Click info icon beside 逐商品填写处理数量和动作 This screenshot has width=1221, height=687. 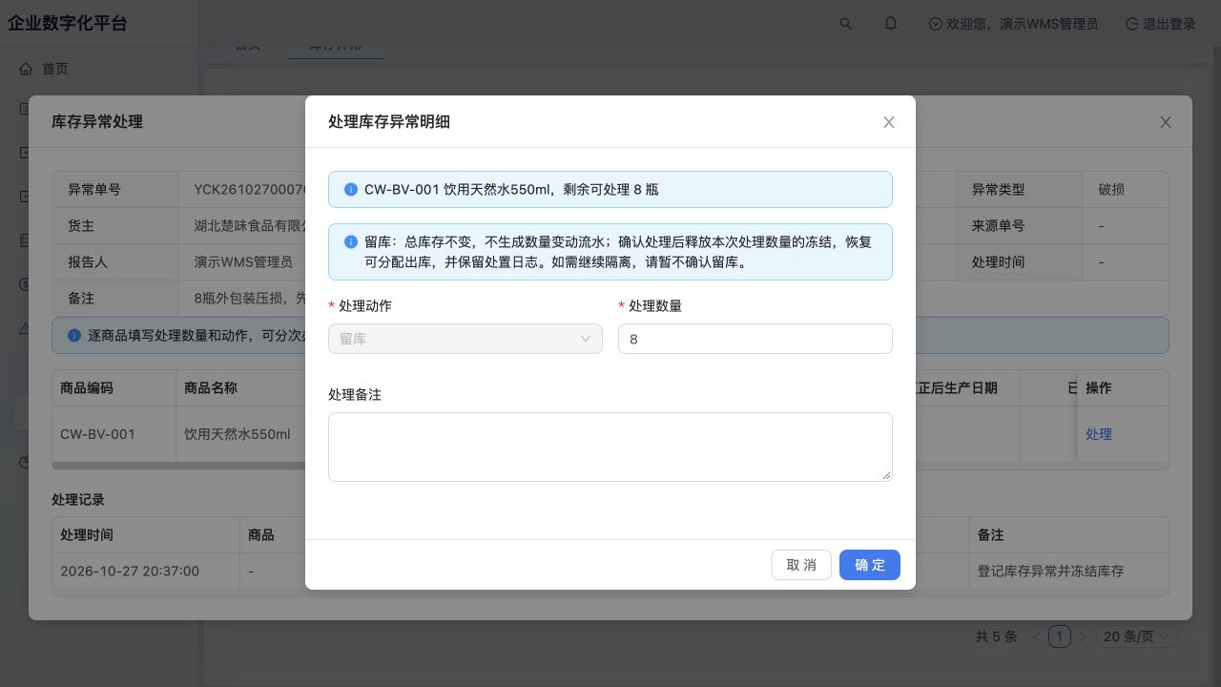point(74,336)
